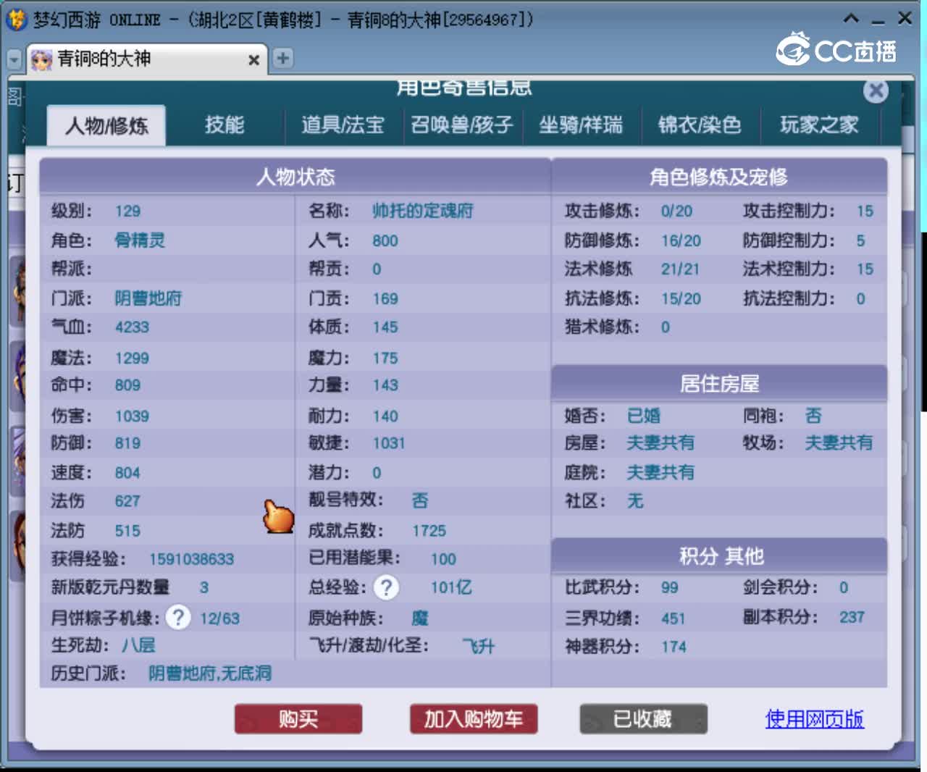Click the 伤害 value 1039
This screenshot has width=927, height=772.
click(132, 416)
